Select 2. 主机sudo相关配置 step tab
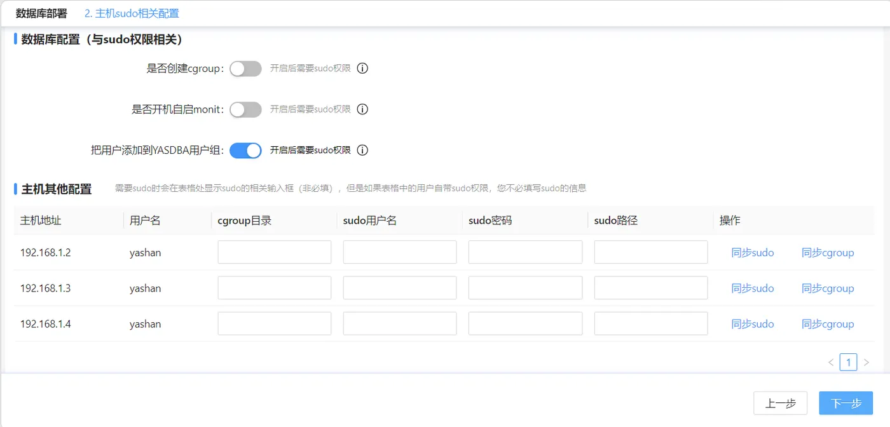 (132, 13)
